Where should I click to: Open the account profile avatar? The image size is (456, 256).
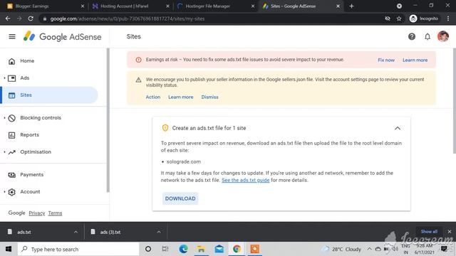coord(443,36)
